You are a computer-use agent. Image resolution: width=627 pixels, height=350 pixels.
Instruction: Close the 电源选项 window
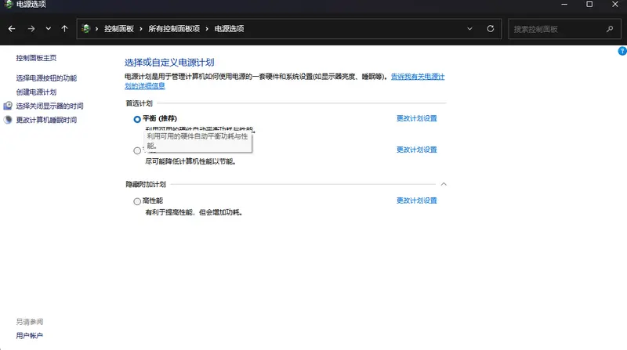point(615,4)
